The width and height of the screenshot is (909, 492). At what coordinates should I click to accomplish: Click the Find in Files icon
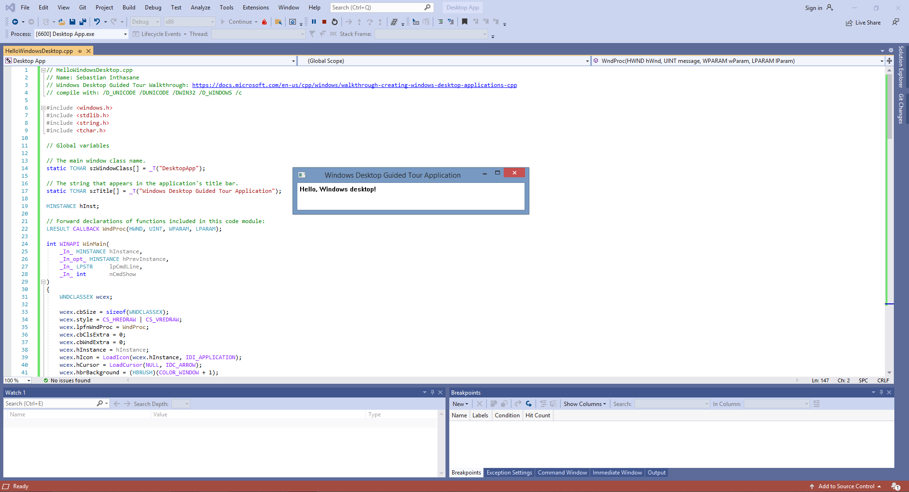coord(278,22)
